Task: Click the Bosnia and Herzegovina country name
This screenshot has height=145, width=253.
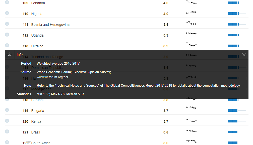Action: (50, 25)
